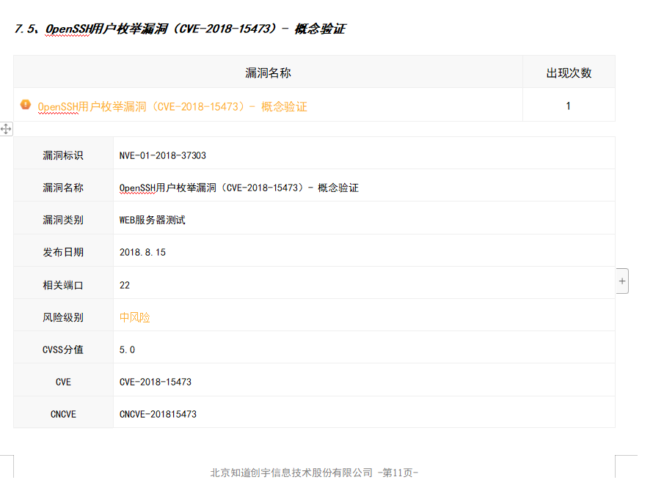
Task: Select the orange 中风险 value
Action: (134, 317)
